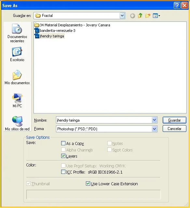Create a new folder
The width and height of the screenshot is (190, 208).
pyautogui.click(x=148, y=16)
